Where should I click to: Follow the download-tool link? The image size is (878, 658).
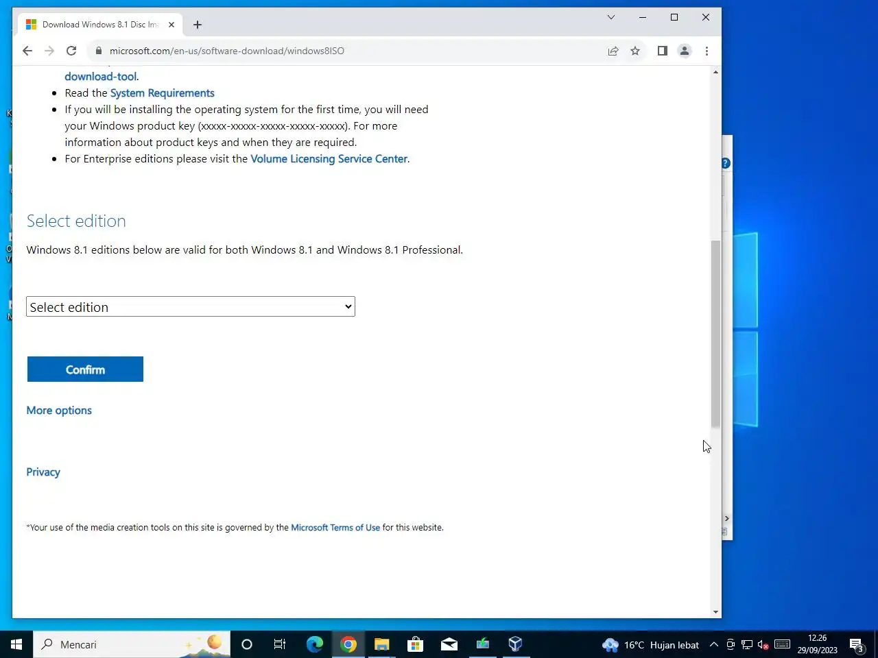tap(101, 77)
